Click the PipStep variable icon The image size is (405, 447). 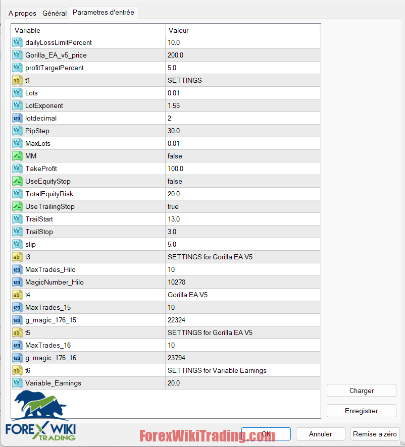17,131
